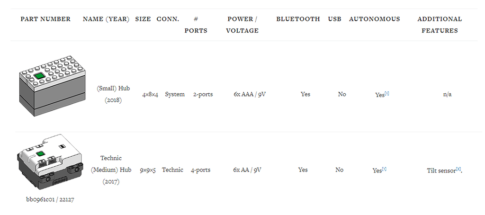The height and width of the screenshot is (215, 485).
Task: Click the PART NUMBER column header
Action: tap(45, 19)
